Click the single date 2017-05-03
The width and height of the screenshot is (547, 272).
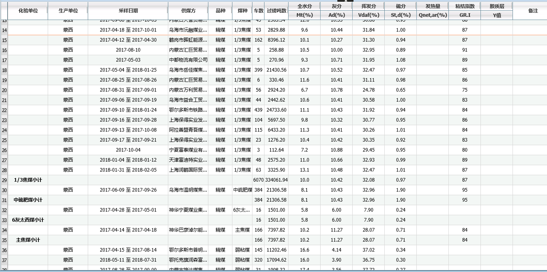128,60
